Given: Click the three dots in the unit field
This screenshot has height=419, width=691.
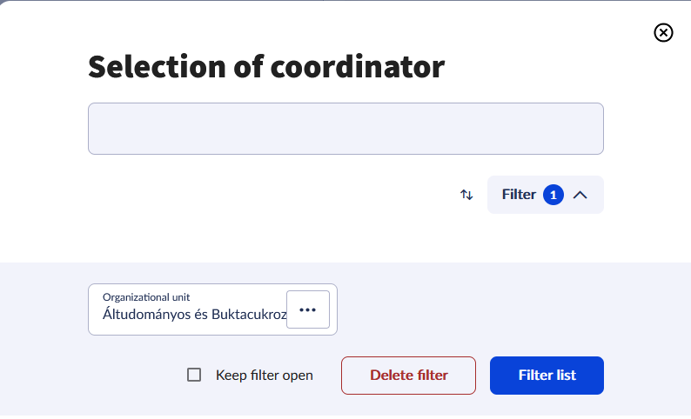Looking at the screenshot, I should point(308,309).
